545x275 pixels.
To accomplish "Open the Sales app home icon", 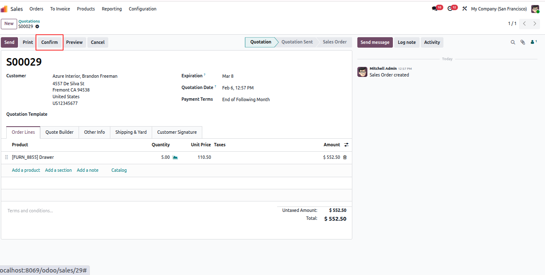I will click(4, 9).
